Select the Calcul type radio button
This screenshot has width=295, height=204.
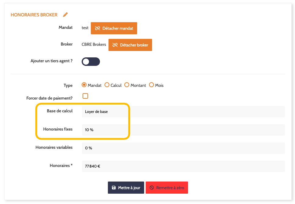coord(107,85)
